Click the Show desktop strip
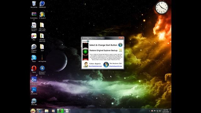Image resolution: width=201 pixels, height=113 pixels. click(170, 111)
